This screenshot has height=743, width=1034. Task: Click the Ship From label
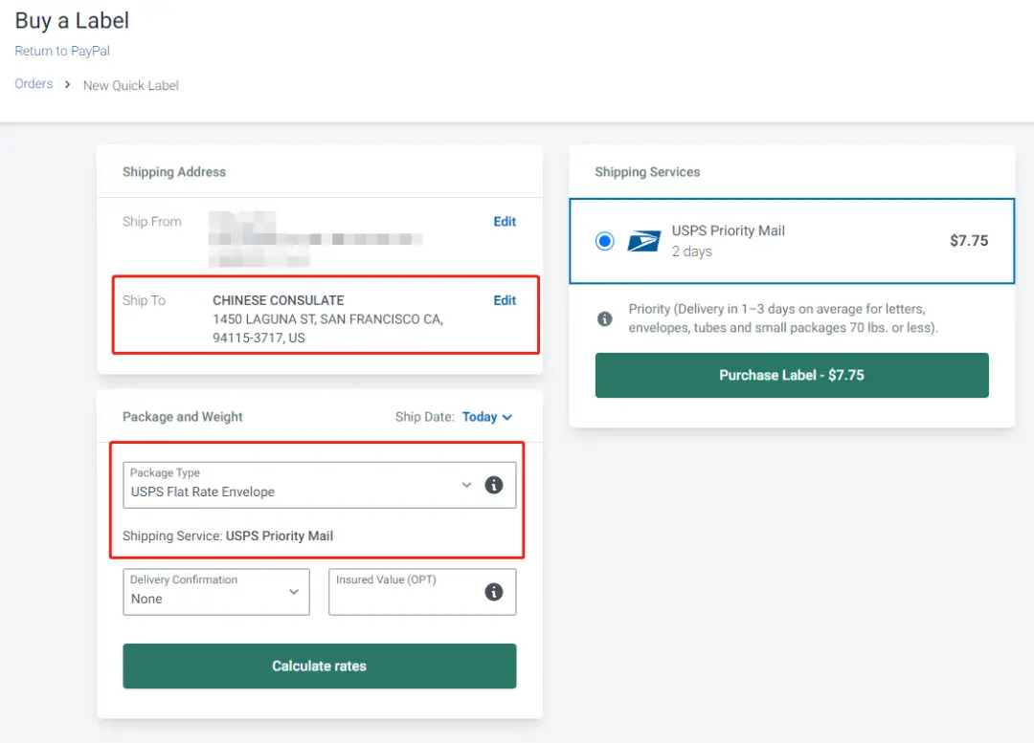[151, 222]
